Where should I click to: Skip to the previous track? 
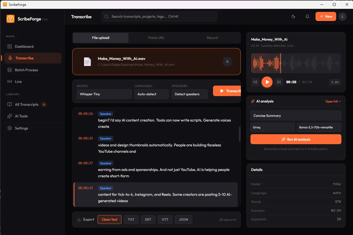pyautogui.click(x=255, y=82)
